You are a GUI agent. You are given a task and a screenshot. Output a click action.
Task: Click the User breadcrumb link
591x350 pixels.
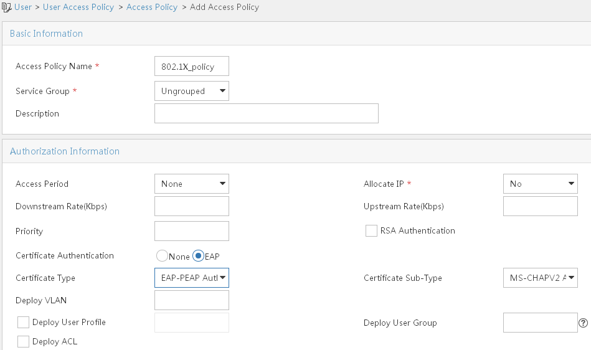[23, 7]
